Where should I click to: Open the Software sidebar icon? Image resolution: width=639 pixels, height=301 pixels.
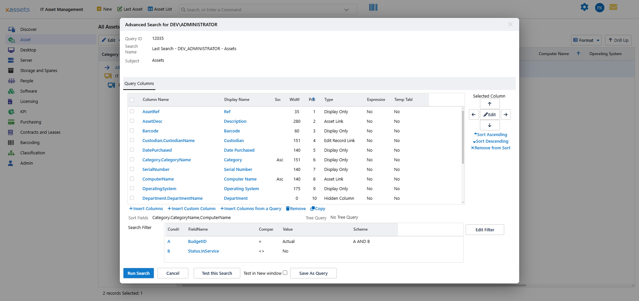pos(11,91)
